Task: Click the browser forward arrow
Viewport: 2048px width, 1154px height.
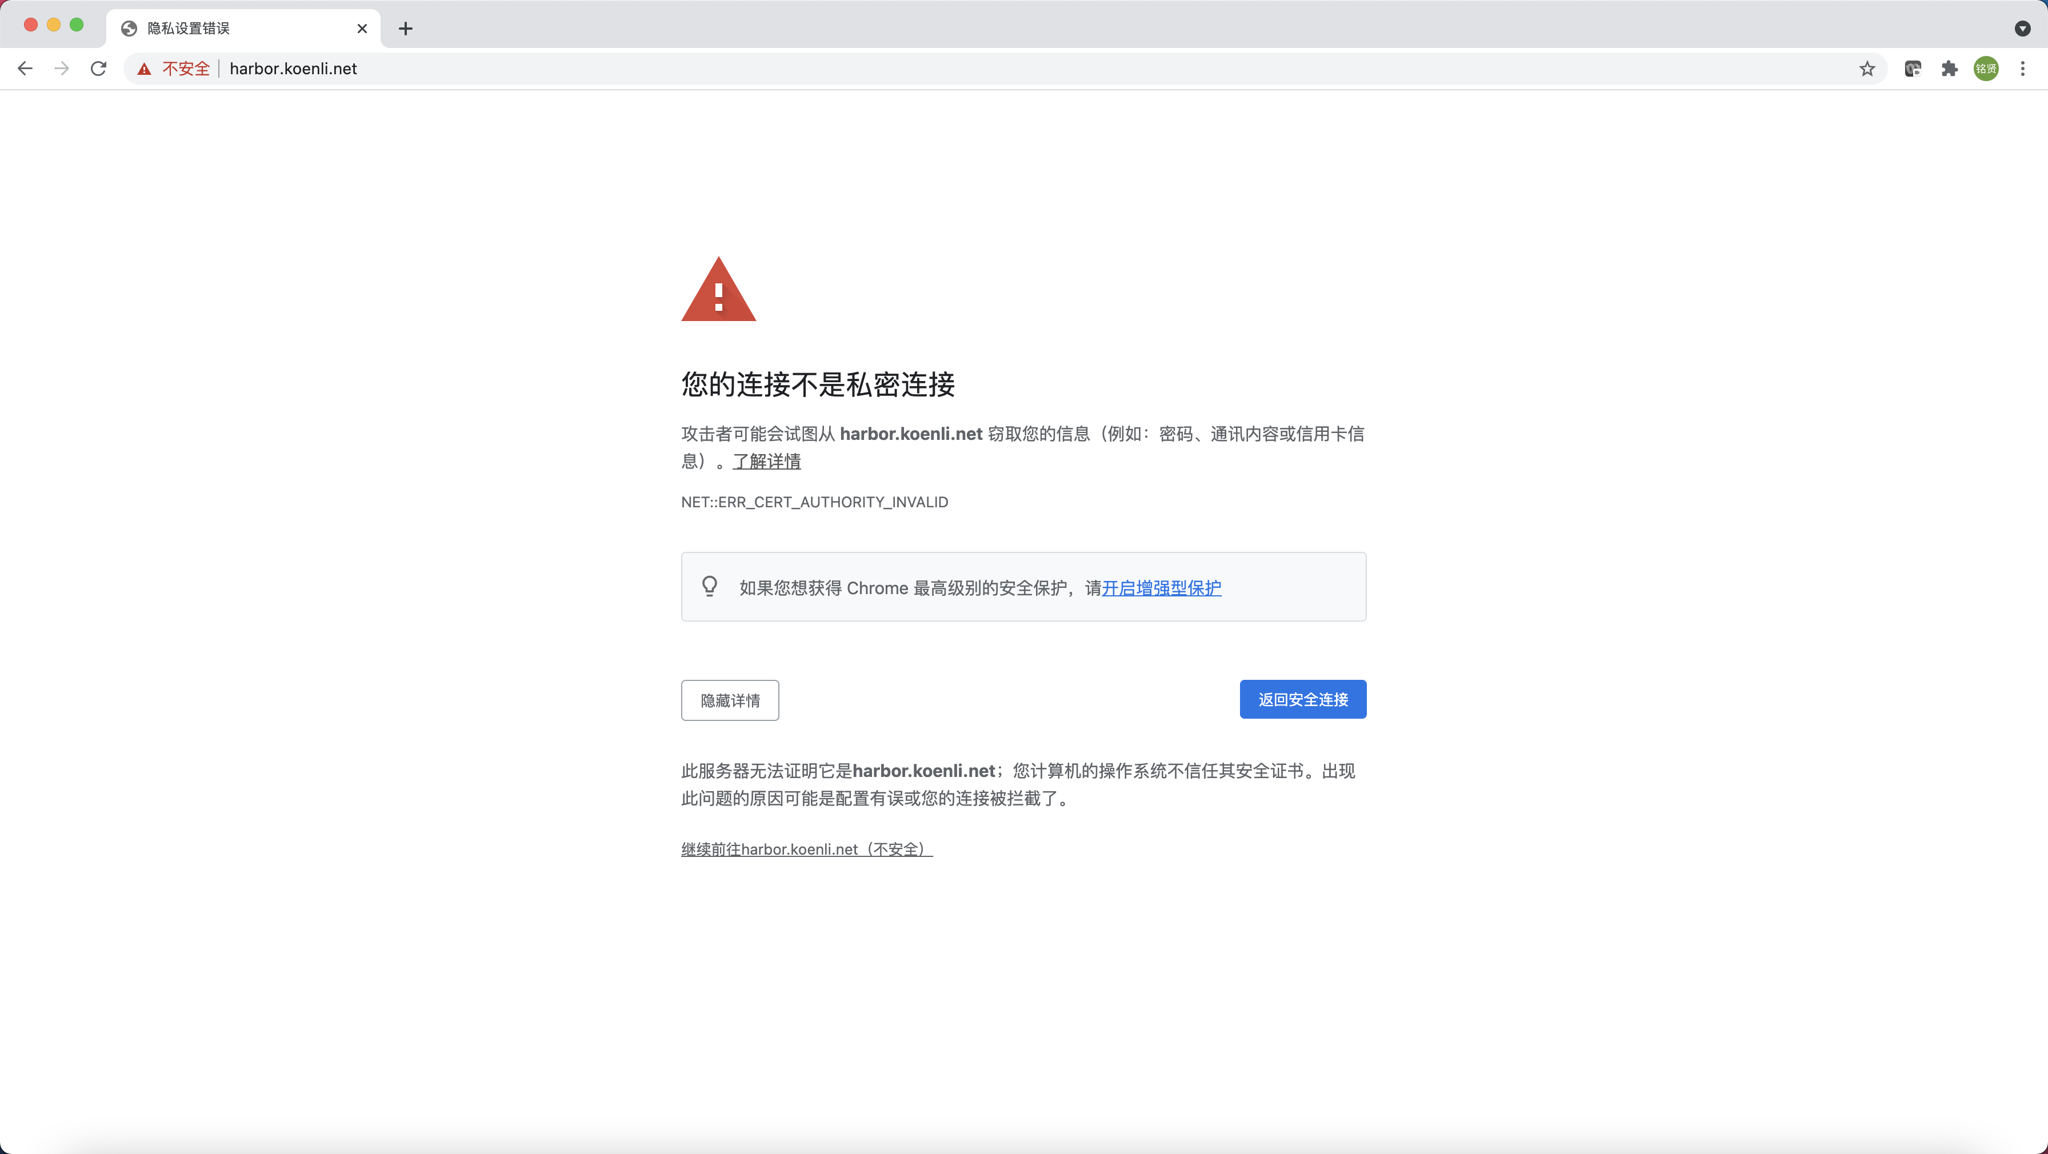Action: point(61,69)
